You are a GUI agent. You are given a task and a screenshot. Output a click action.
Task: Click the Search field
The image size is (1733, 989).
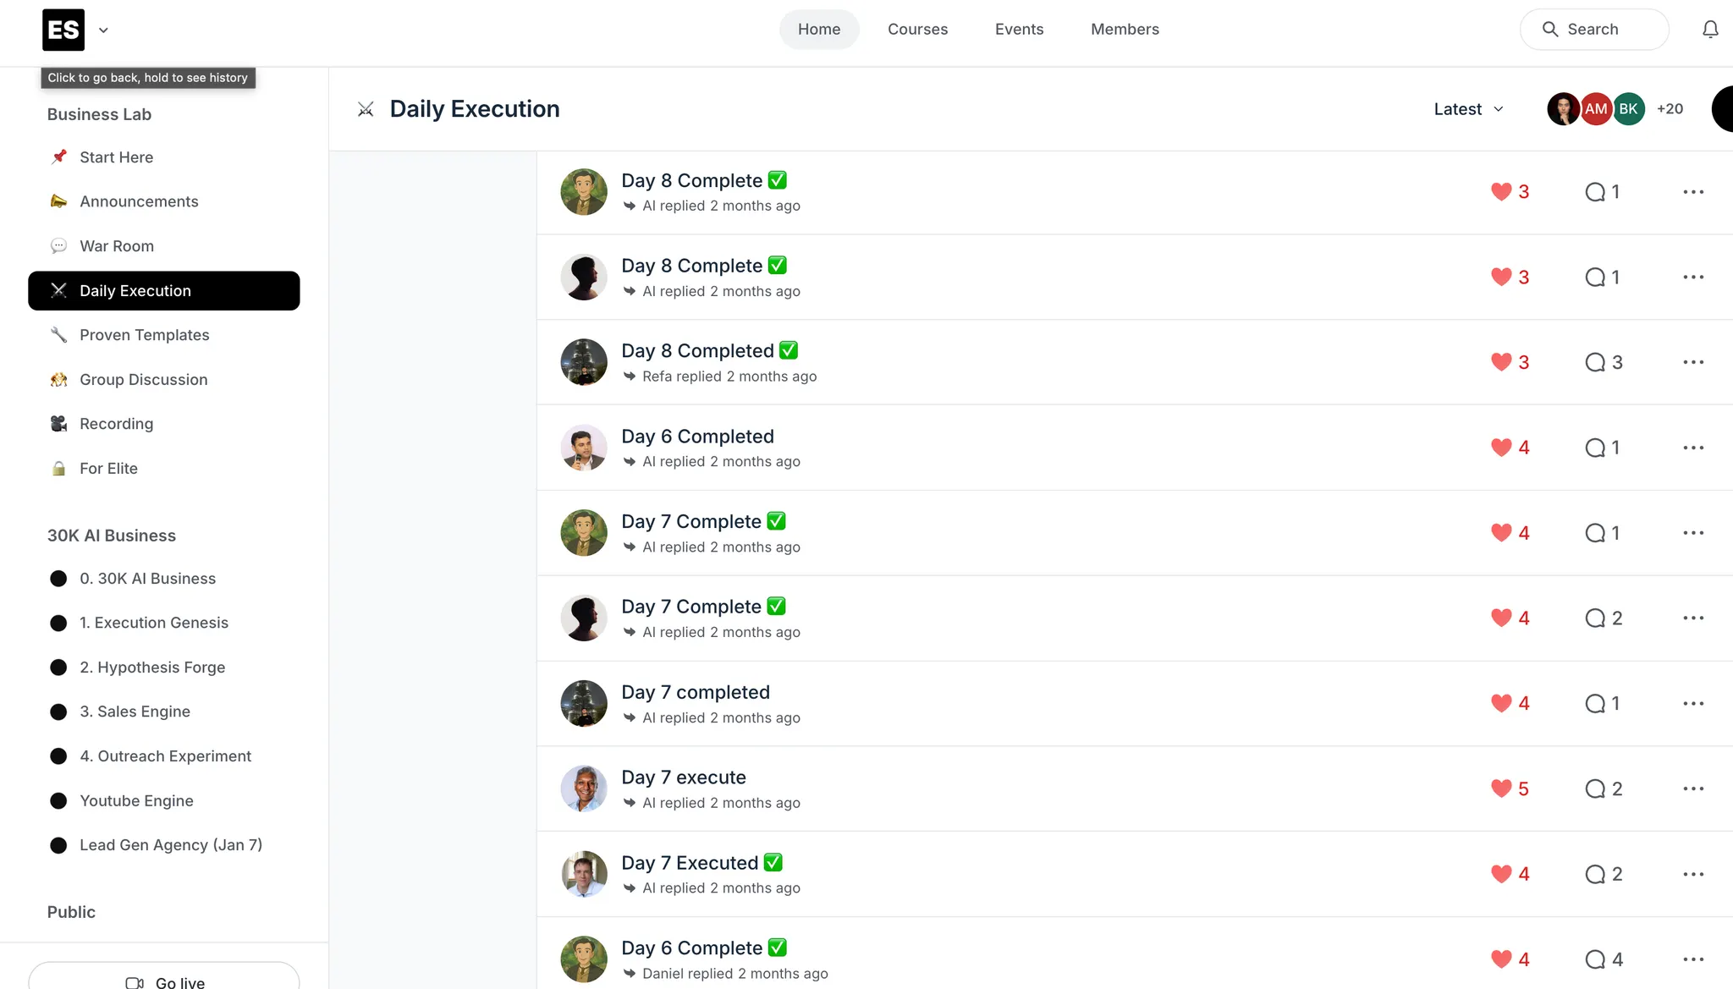[x=1593, y=30]
